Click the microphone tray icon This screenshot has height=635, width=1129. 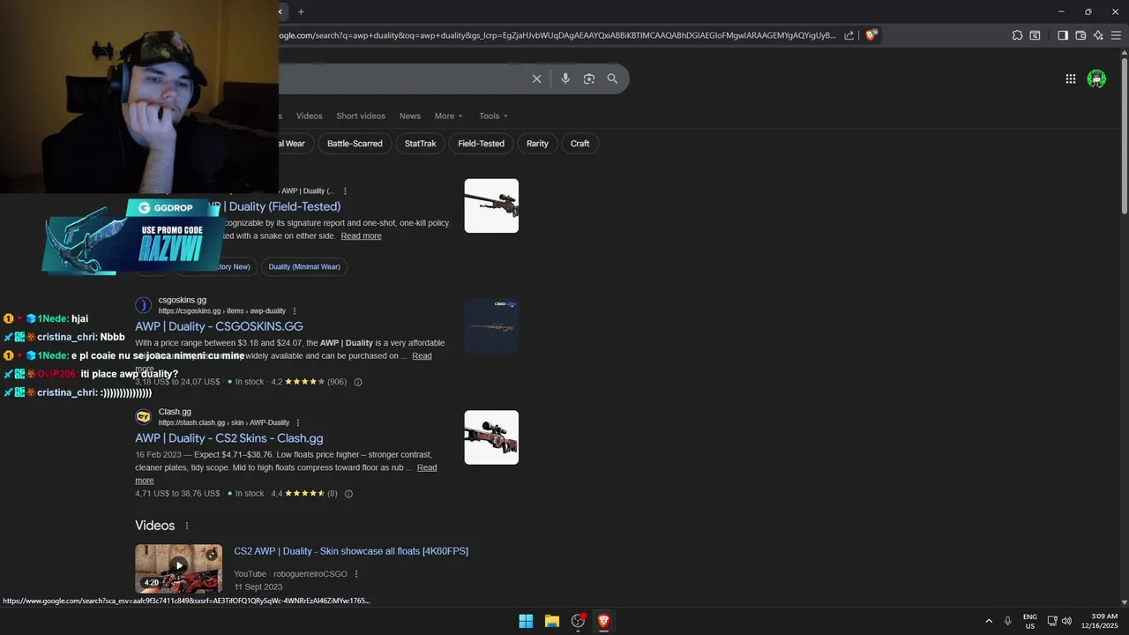(x=1008, y=621)
